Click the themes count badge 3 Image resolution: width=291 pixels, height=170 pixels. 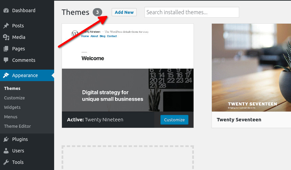(x=97, y=12)
